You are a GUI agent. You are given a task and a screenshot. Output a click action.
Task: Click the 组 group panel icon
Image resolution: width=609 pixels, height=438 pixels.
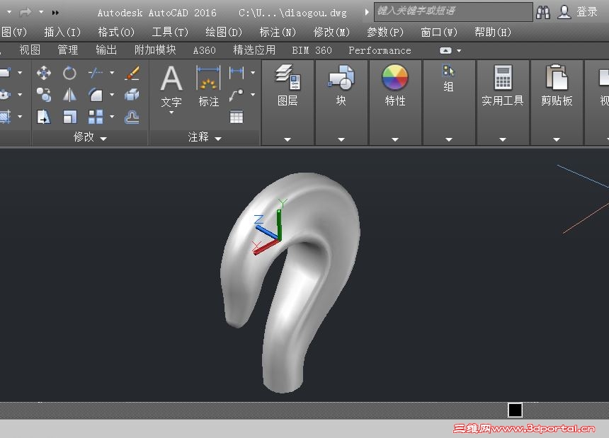click(448, 71)
